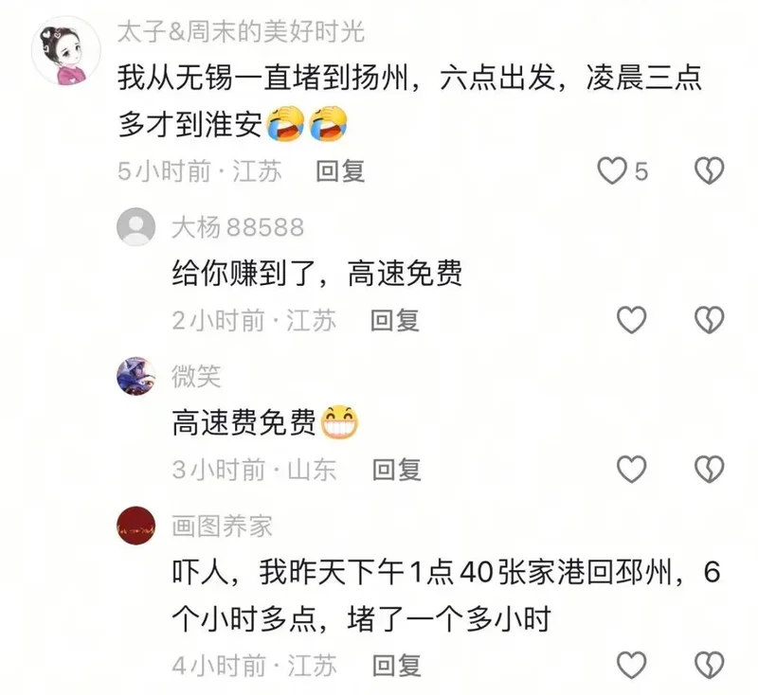Open username 微笑
The height and width of the screenshot is (695, 758).
[x=196, y=377]
